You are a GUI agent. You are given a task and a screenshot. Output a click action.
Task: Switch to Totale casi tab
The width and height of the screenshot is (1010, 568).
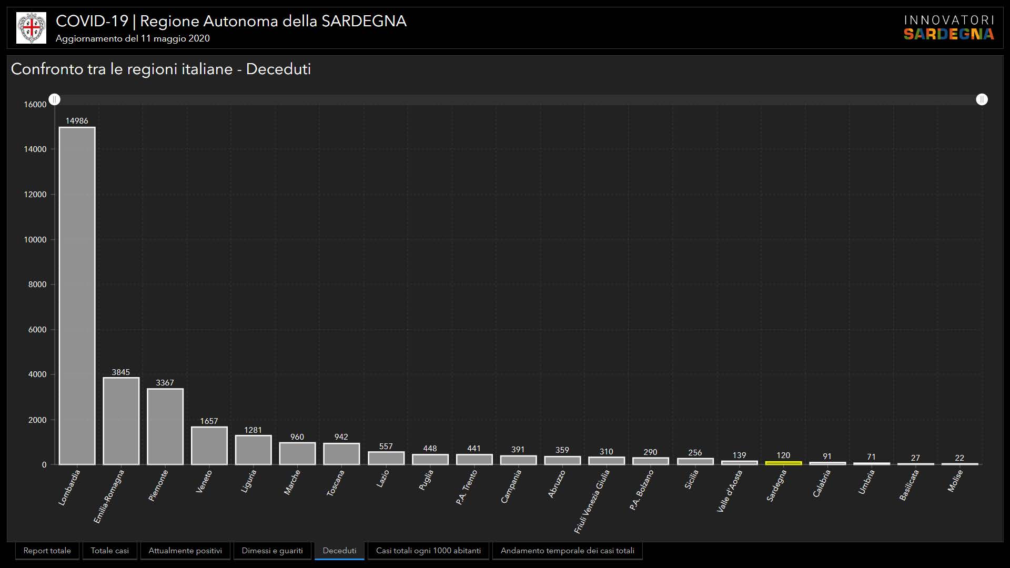coord(109,551)
